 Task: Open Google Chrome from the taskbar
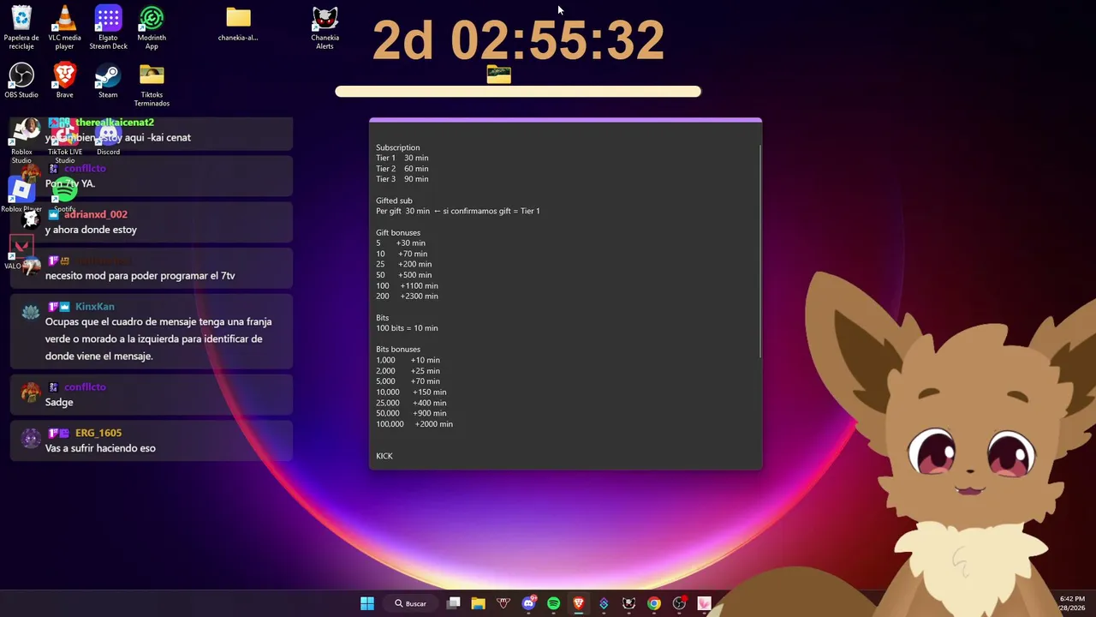pos(654,603)
